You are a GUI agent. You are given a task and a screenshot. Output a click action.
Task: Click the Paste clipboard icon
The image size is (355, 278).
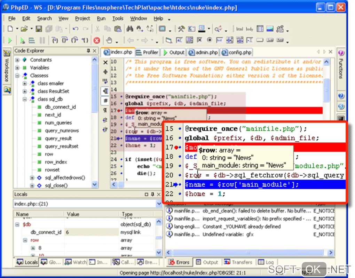click(x=118, y=29)
